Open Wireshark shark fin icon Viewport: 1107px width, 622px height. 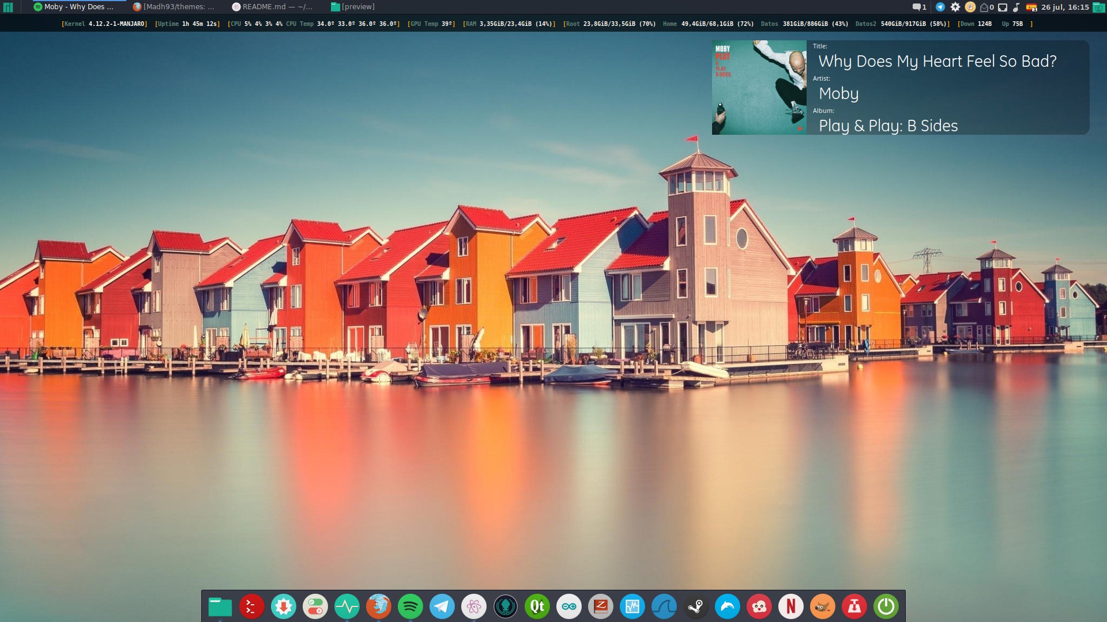click(664, 606)
